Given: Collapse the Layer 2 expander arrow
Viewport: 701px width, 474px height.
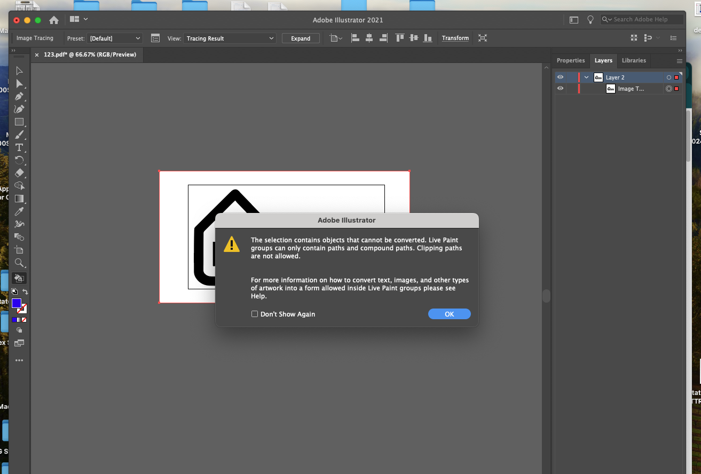Looking at the screenshot, I should click(586, 77).
